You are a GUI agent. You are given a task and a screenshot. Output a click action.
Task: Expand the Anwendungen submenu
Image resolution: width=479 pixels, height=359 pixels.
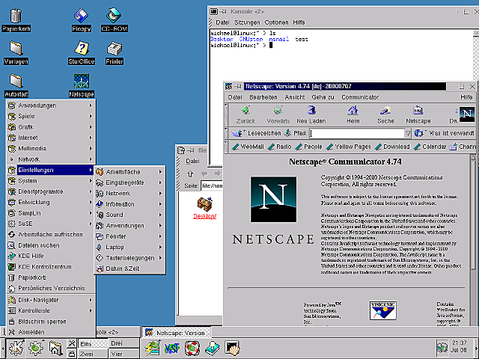pos(51,105)
